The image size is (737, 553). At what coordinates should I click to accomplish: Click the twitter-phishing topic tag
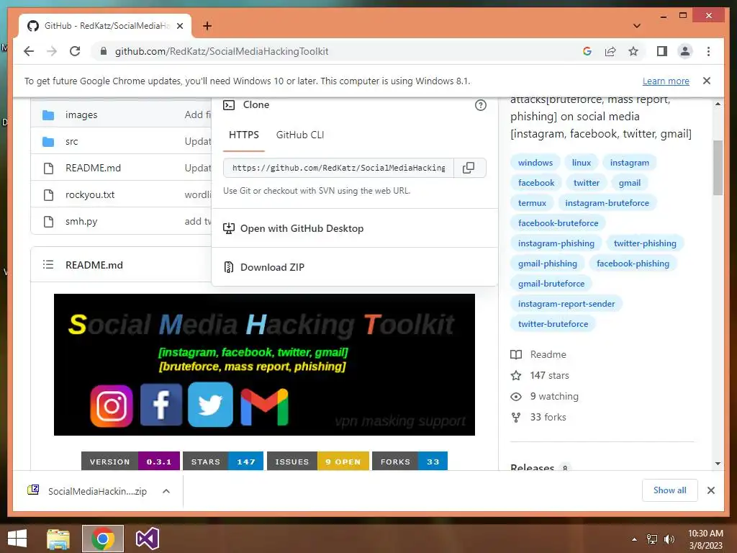click(645, 243)
